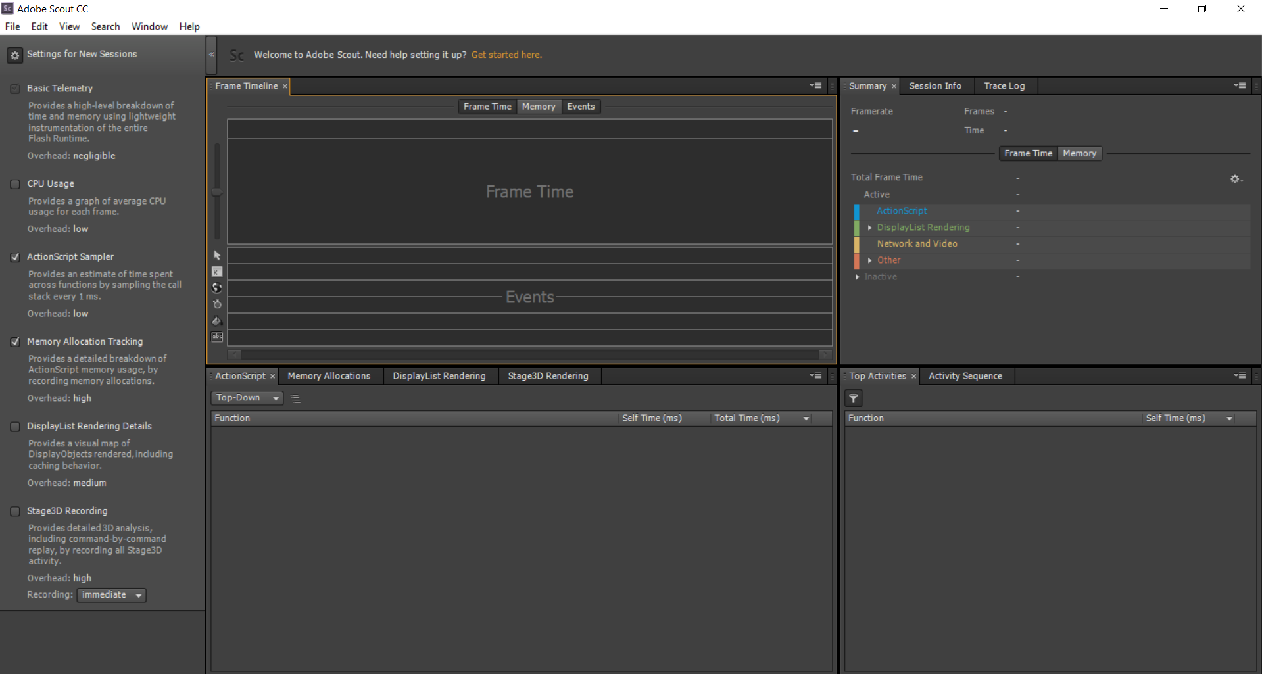Select Memory toggle in Summary panel
Viewport: 1262px width, 674px height.
coord(1079,153)
